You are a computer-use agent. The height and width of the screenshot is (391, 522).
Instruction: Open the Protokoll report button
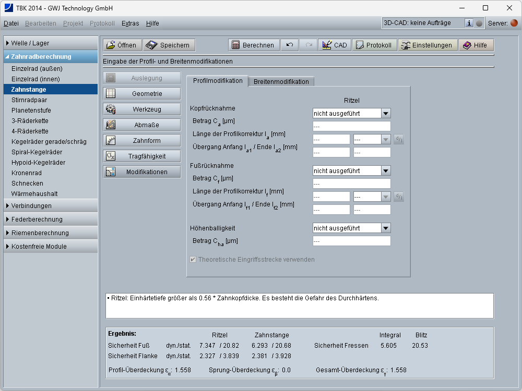[374, 45]
